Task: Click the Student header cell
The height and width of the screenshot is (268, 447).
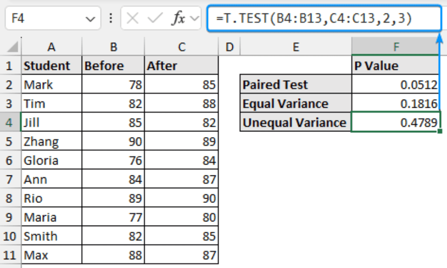Action: click(52, 66)
